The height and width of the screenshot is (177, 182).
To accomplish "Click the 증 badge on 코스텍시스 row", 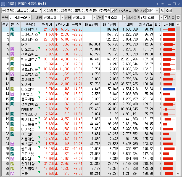I will point(12,74).
